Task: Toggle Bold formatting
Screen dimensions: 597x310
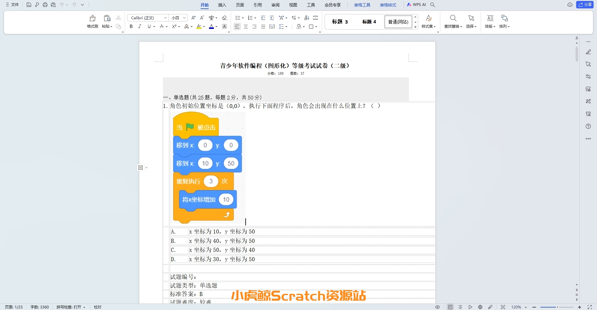Action: pos(131,26)
